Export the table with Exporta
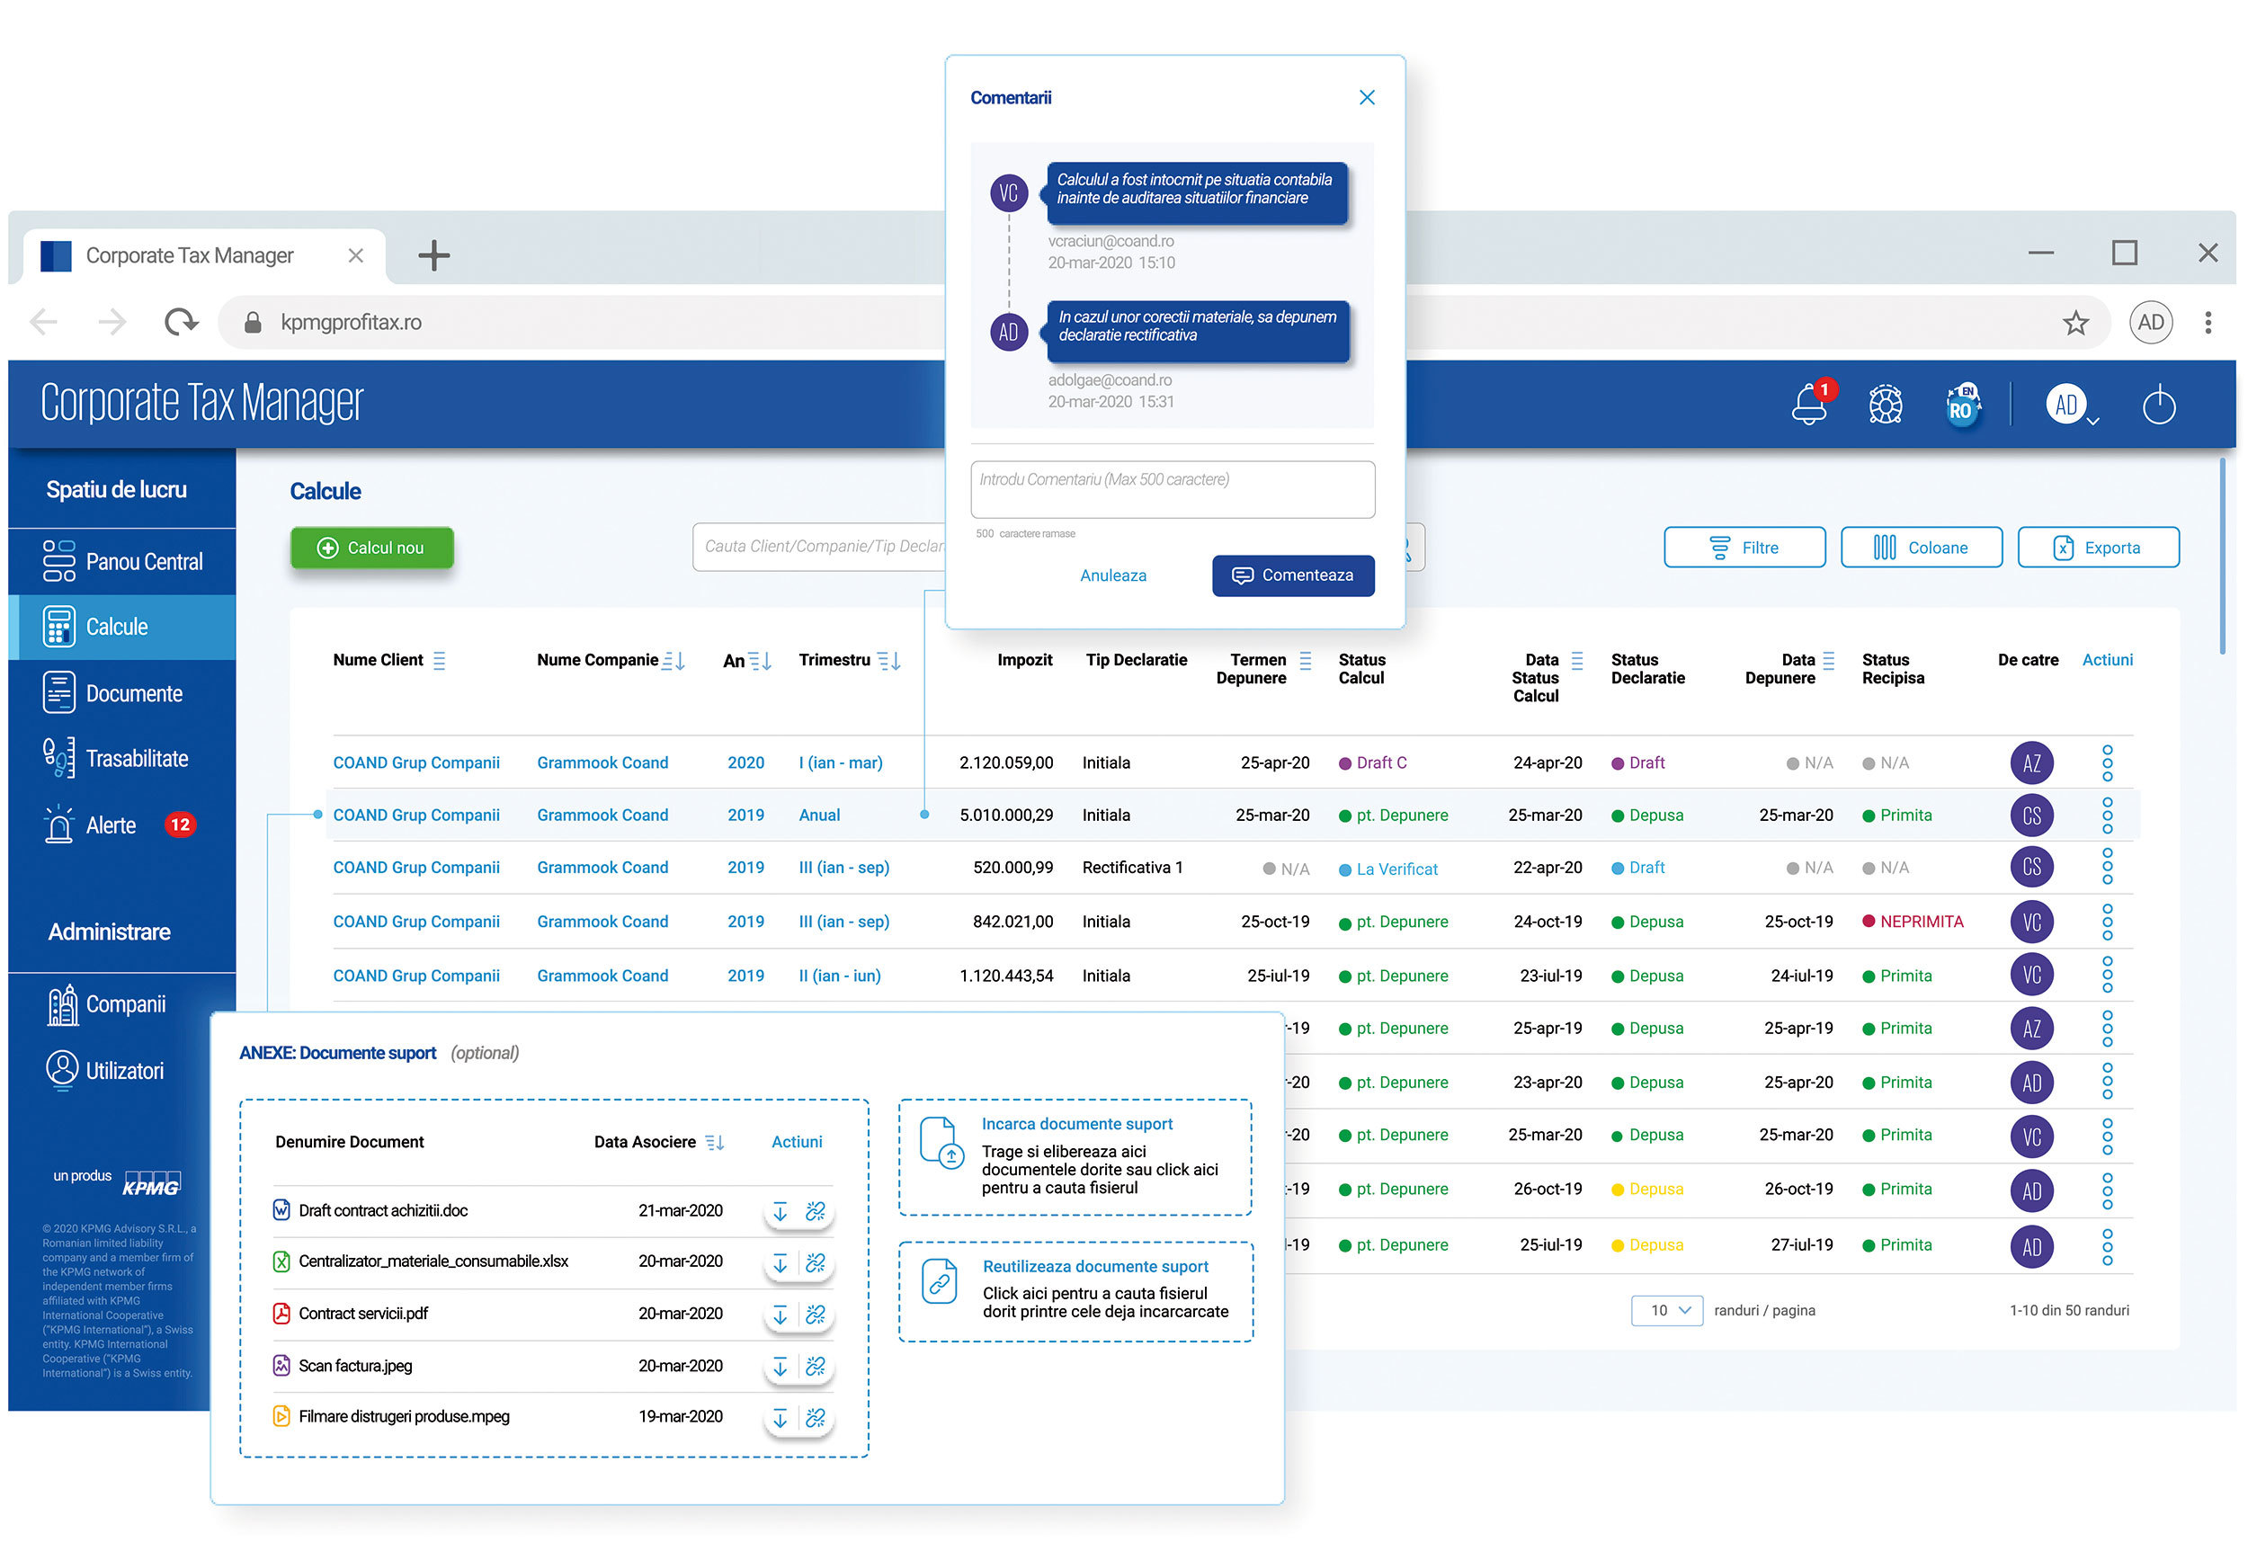2248x1560 pixels. (x=2098, y=548)
